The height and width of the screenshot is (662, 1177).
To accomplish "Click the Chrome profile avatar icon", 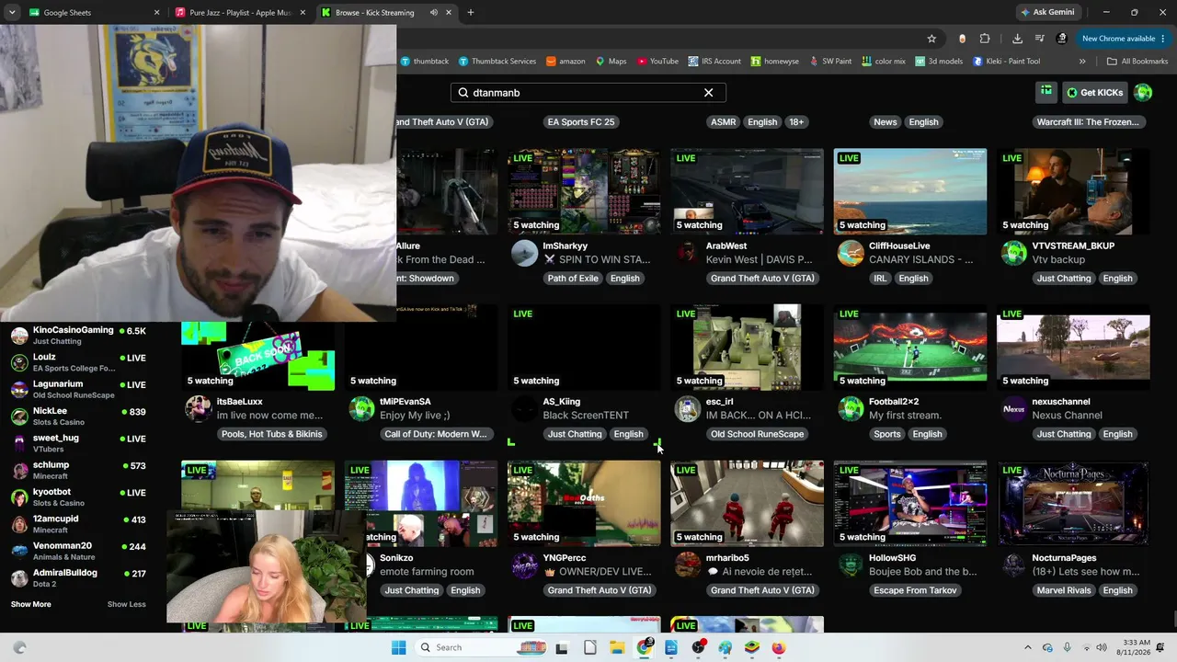I will pos(1062,39).
